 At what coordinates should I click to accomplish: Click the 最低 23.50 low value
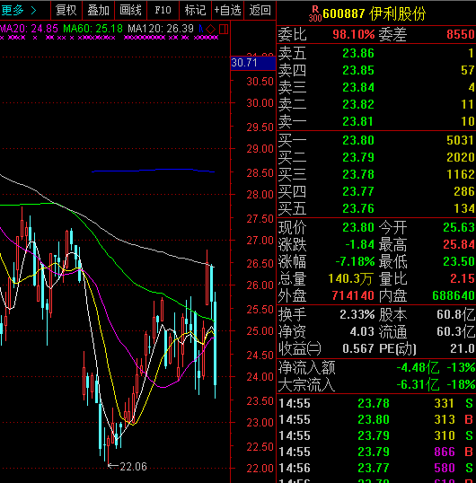point(459,261)
